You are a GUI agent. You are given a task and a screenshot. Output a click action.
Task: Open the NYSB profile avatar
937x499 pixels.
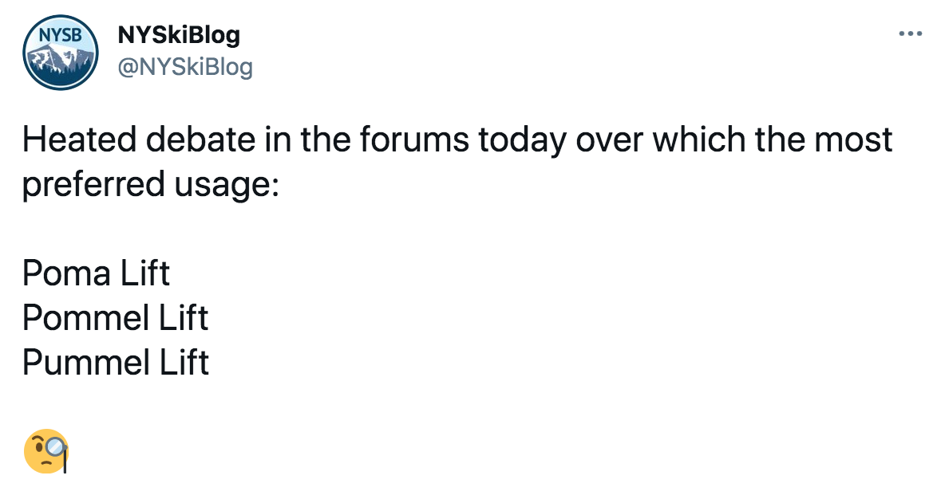(x=59, y=53)
